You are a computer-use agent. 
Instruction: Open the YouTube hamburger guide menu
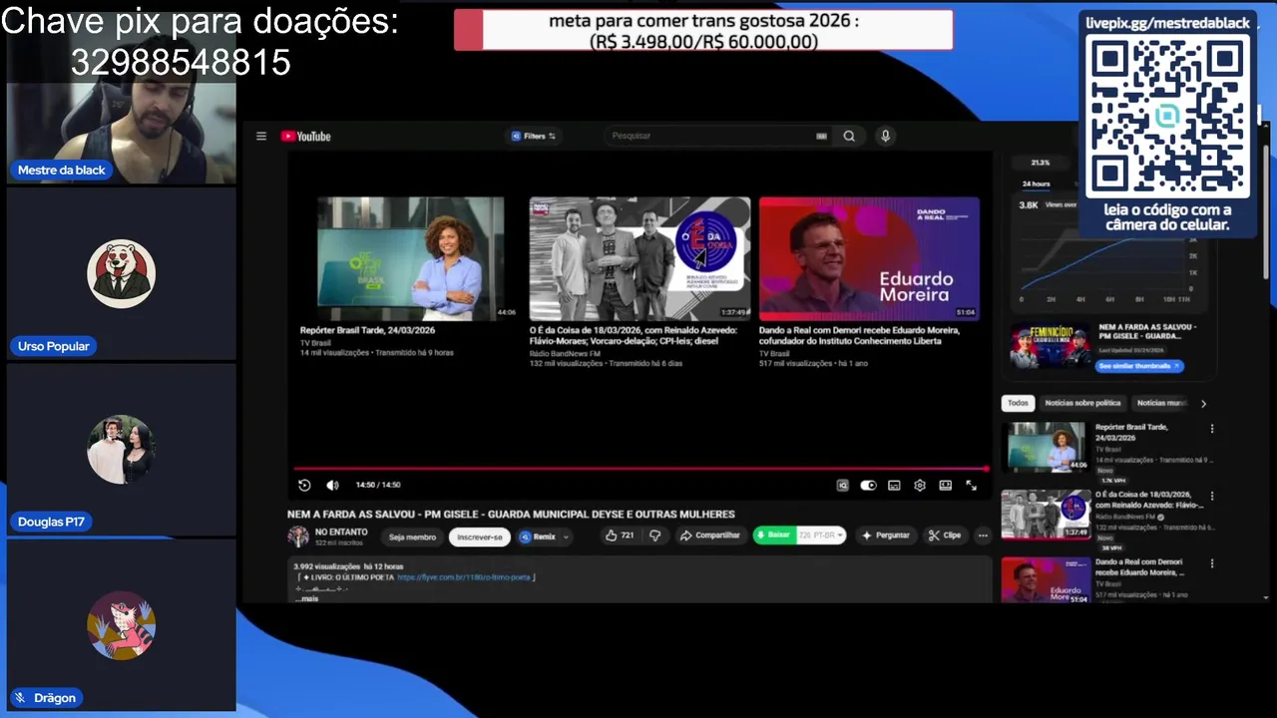tap(261, 137)
